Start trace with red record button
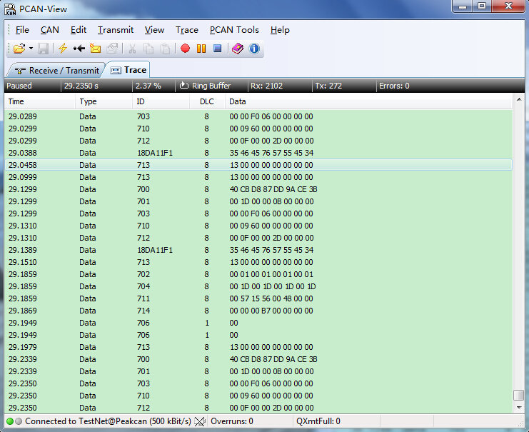Screen dimensions: 529x432 pyautogui.click(x=185, y=49)
